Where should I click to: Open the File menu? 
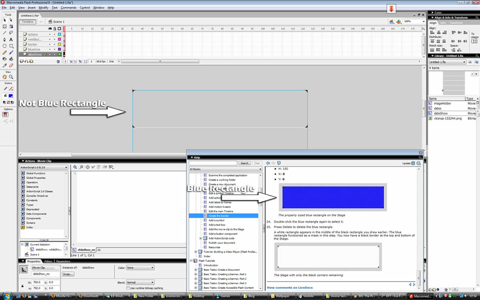4,7
